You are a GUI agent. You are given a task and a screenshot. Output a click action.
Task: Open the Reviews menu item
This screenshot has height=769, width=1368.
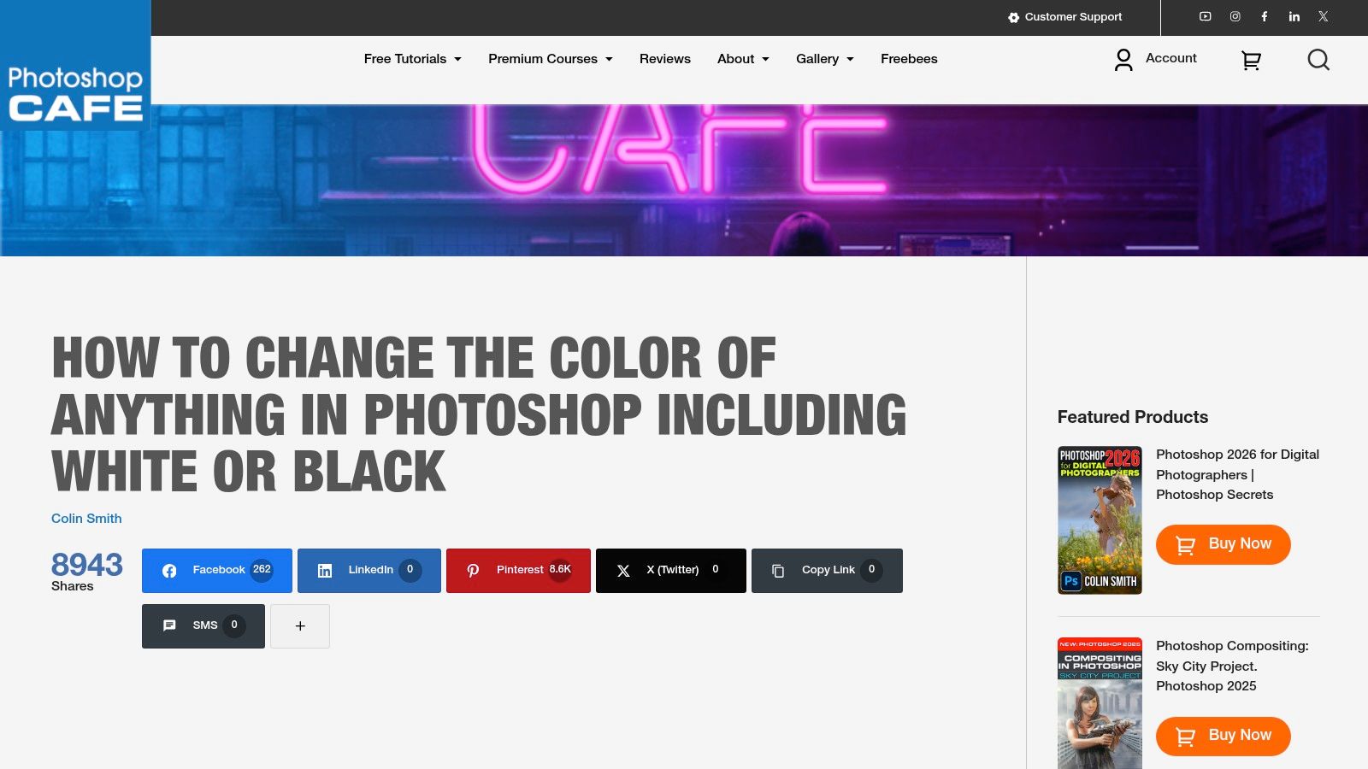point(665,59)
